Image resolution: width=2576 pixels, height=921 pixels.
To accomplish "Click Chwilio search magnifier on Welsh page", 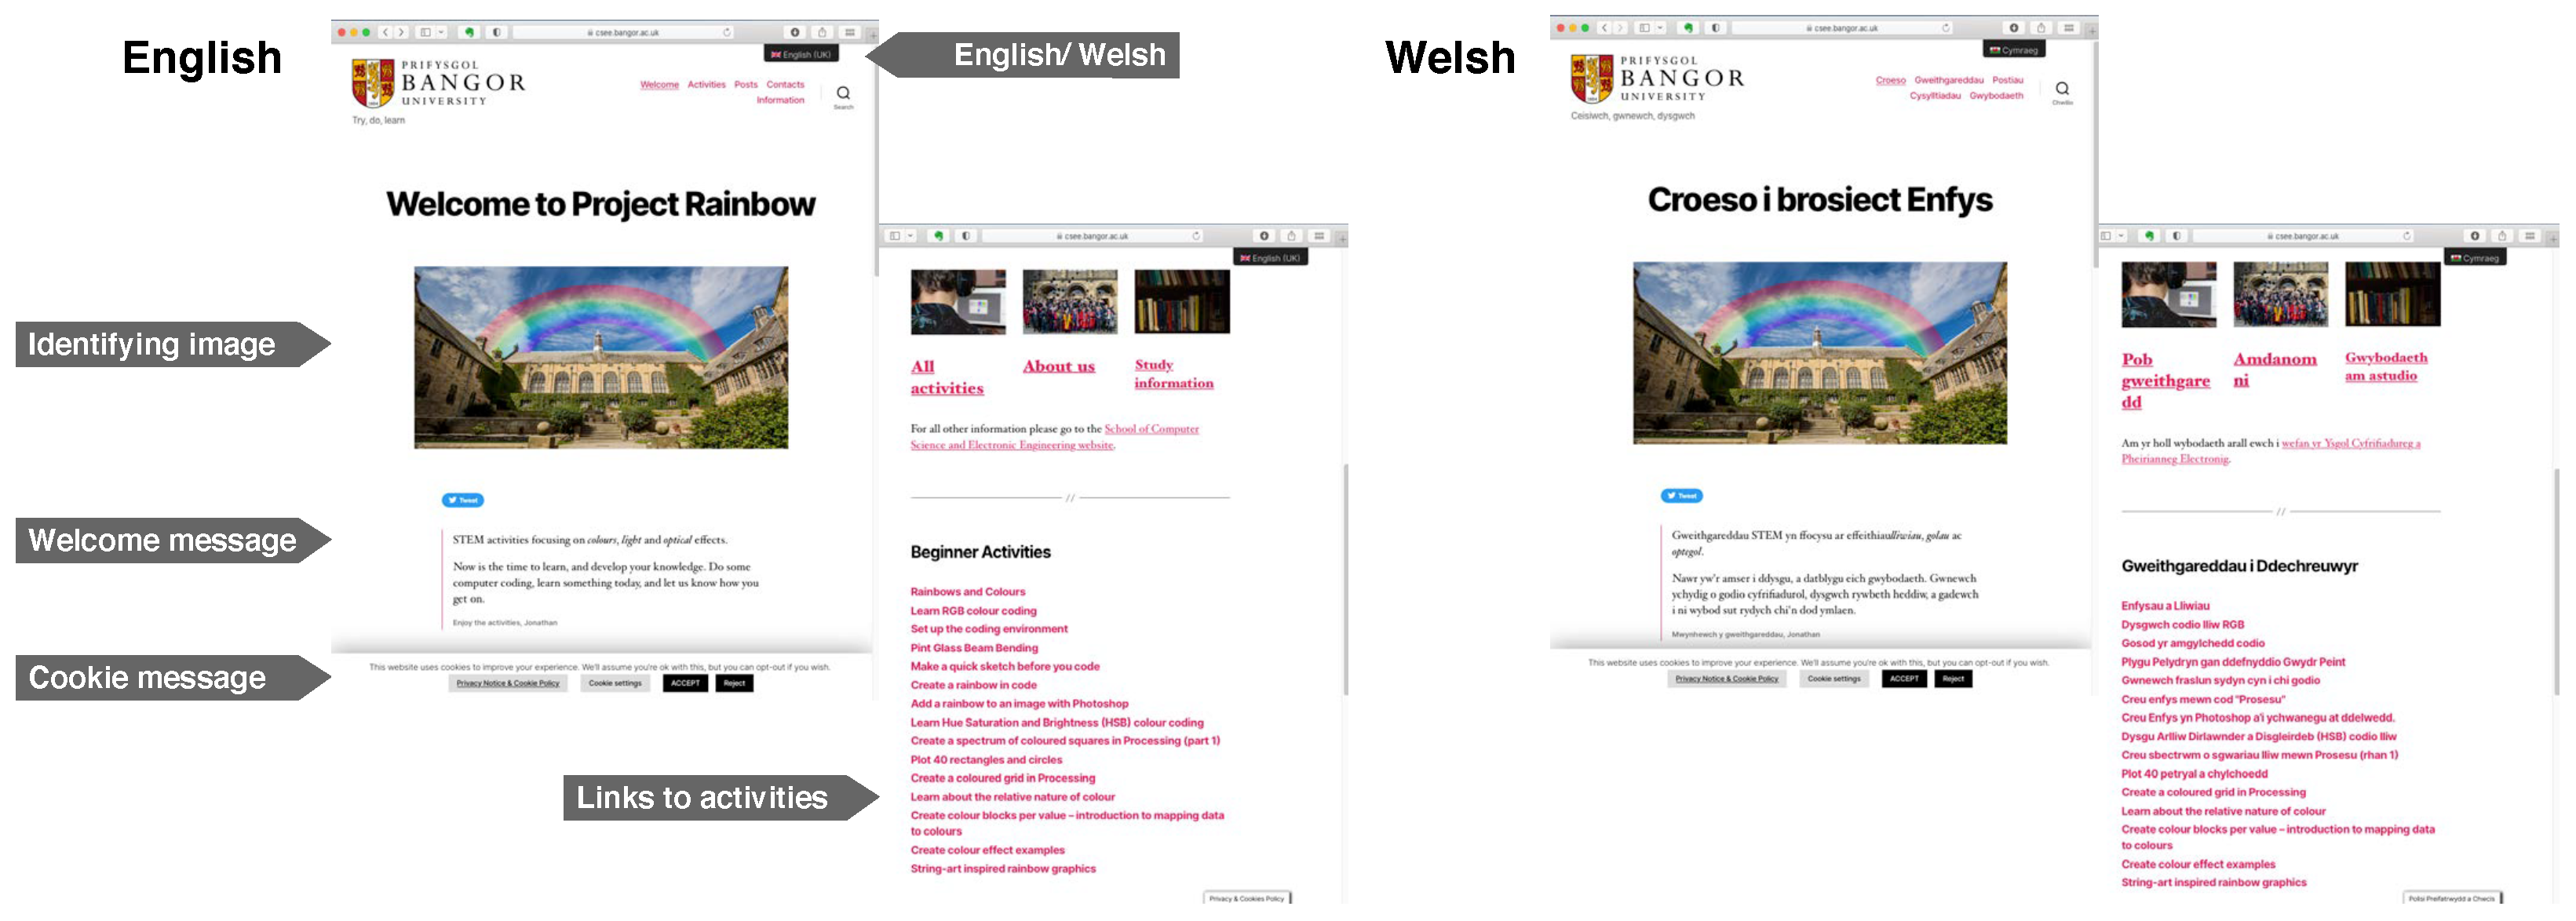I will point(2062,89).
